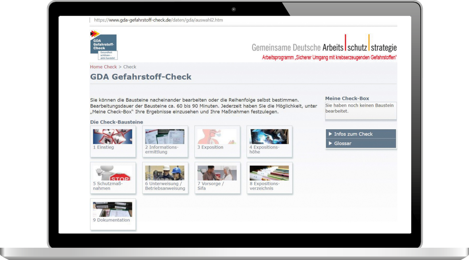Open the 4 Expositionshöhe welding image
This screenshot has height=260, width=469.
click(269, 136)
